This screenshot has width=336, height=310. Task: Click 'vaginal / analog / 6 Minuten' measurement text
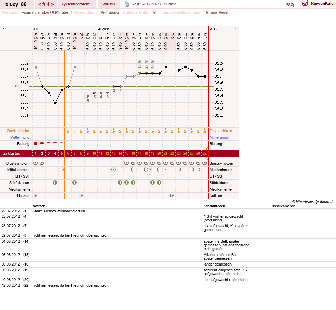pos(46,12)
